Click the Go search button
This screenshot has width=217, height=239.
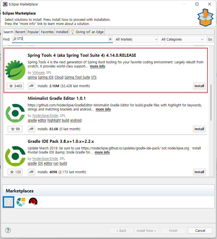pyautogui.click(x=210, y=39)
